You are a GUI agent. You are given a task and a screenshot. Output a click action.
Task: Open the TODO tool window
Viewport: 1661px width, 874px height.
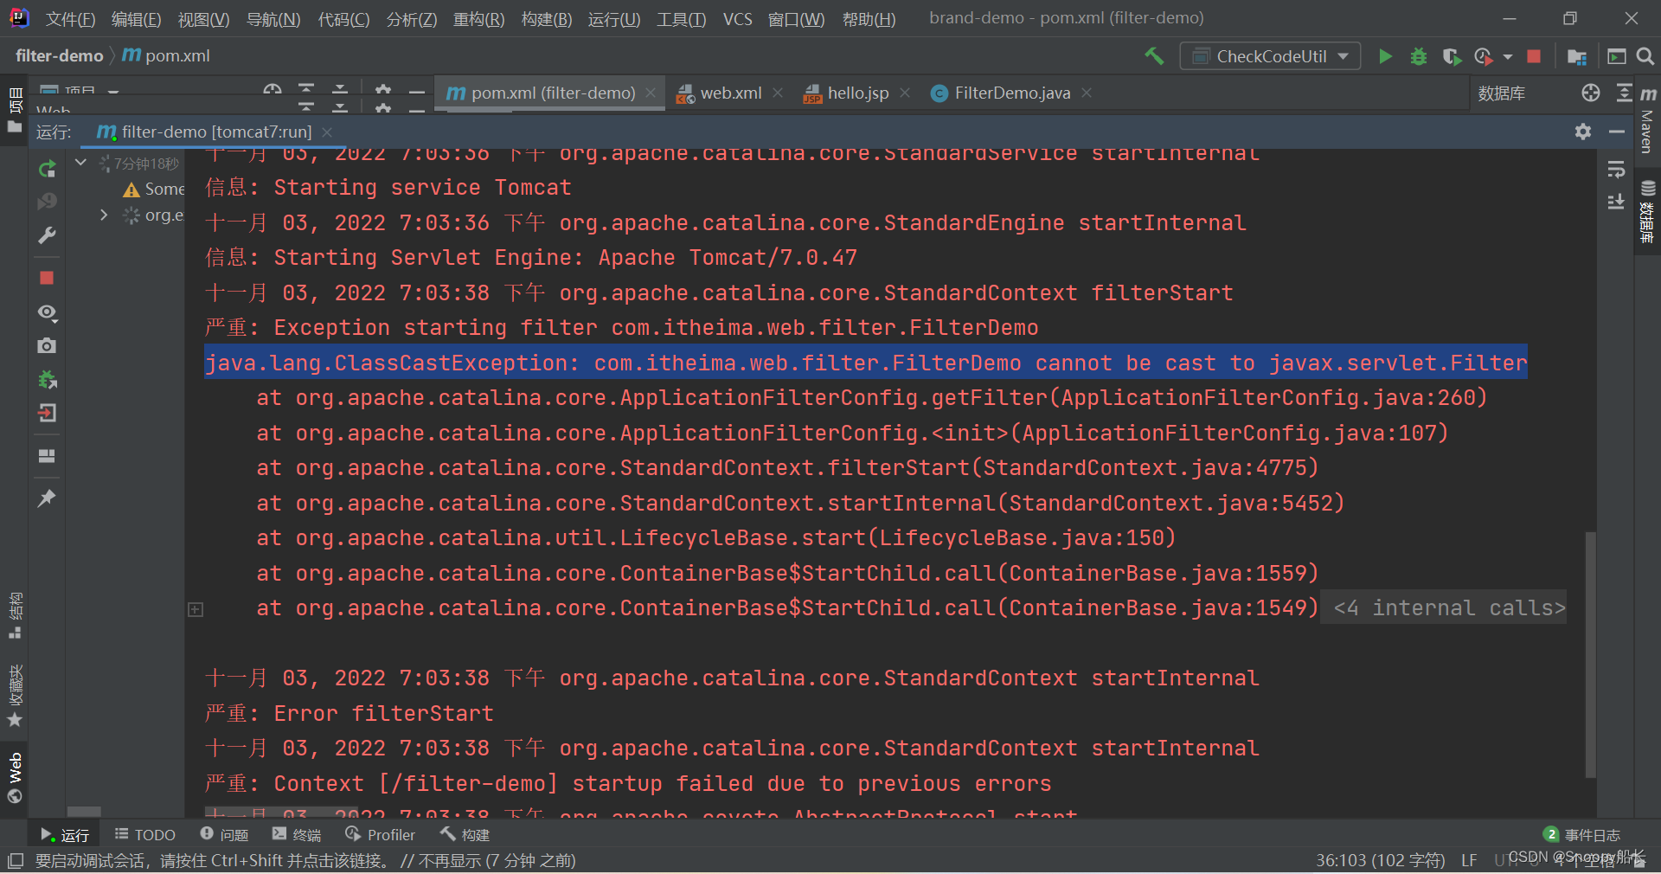click(145, 834)
